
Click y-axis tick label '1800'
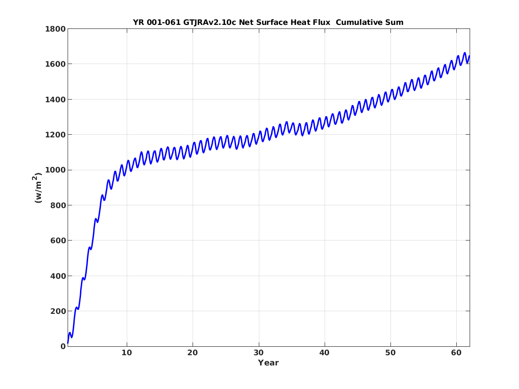pyautogui.click(x=56, y=29)
